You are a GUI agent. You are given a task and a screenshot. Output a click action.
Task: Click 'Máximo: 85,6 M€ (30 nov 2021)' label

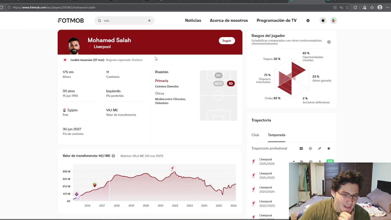pyautogui.click(x=142, y=156)
